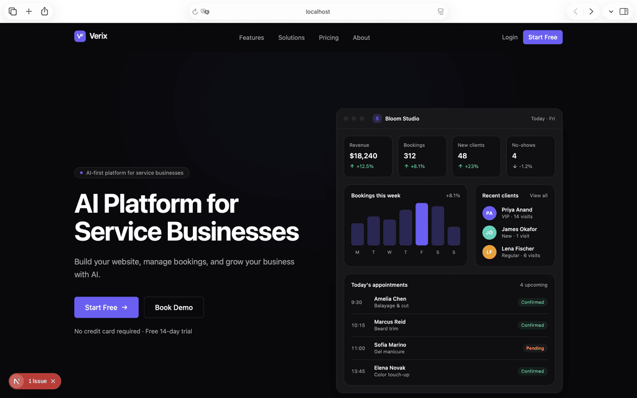637x398 pixels.
Task: Open Elena Novak's appointment row
Action: 449,371
